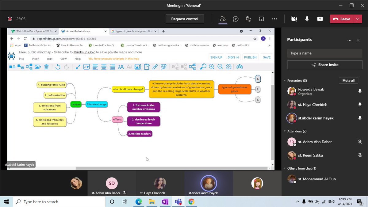
Task: Open the measurements icon showing 100
Action: click(x=163, y=67)
